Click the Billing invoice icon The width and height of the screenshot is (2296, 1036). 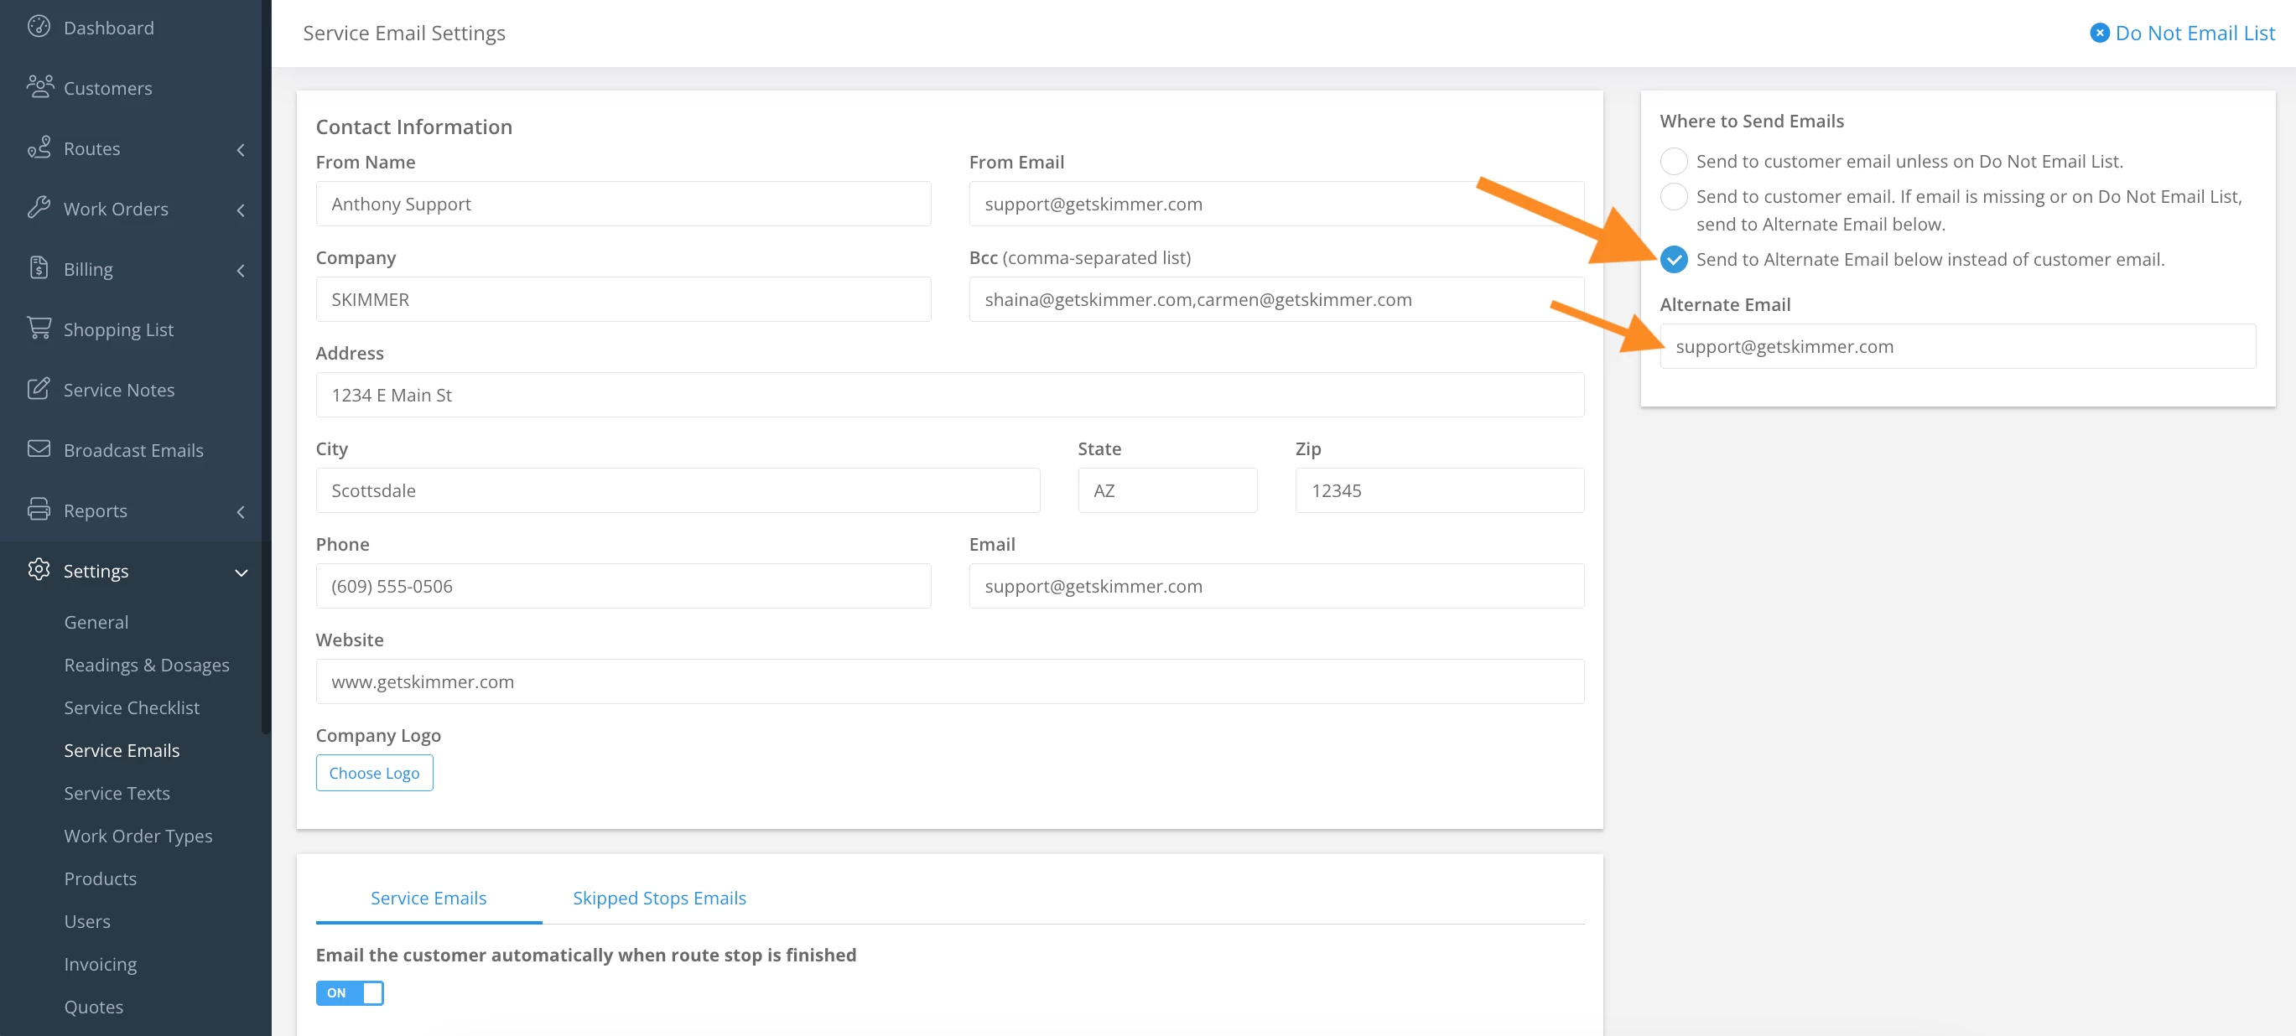click(x=39, y=267)
